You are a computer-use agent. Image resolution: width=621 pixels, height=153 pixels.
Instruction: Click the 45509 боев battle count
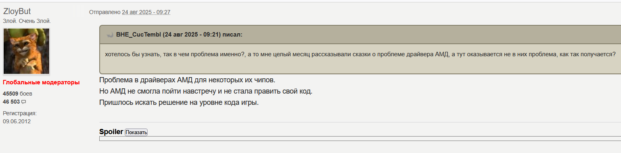[17, 94]
